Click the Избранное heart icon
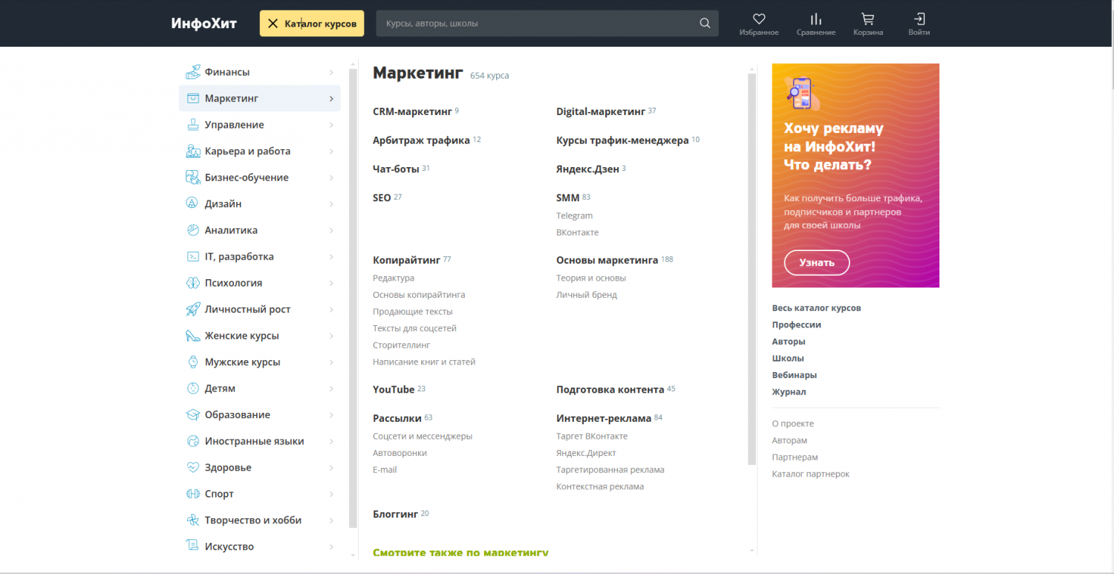Screen dimensions: 1114x574 (758, 19)
